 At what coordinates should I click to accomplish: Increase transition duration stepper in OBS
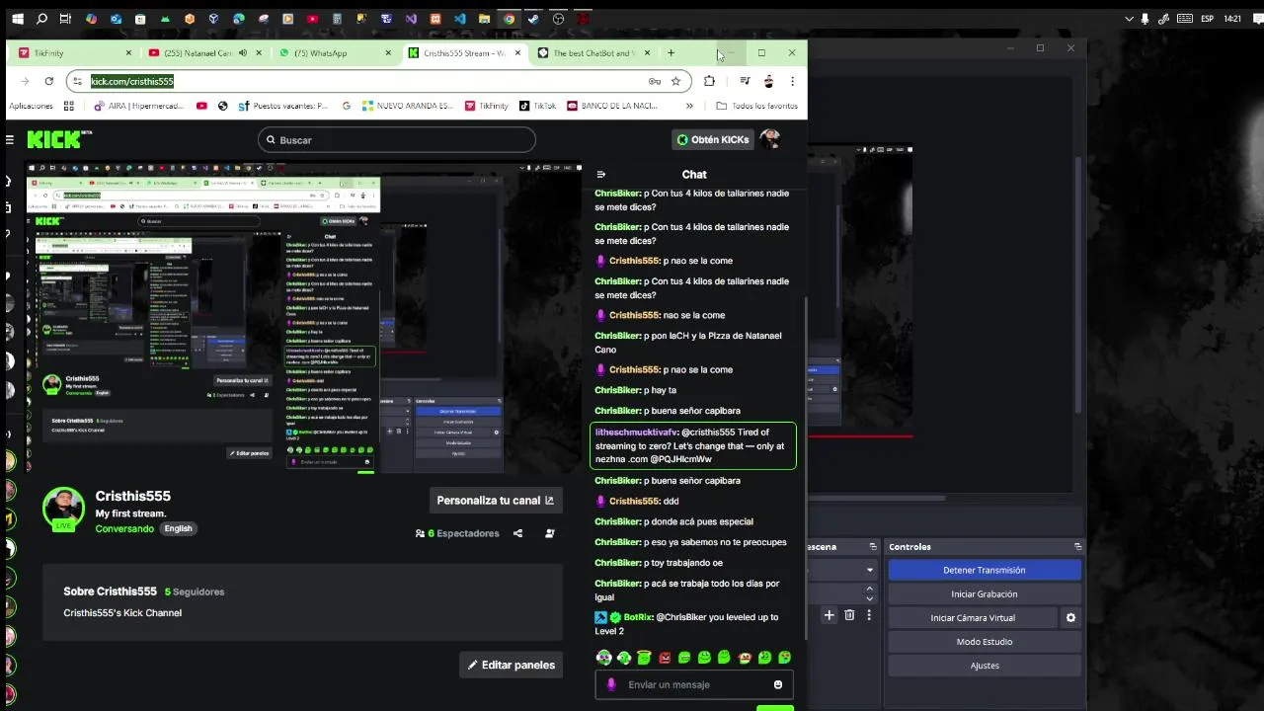869,590
